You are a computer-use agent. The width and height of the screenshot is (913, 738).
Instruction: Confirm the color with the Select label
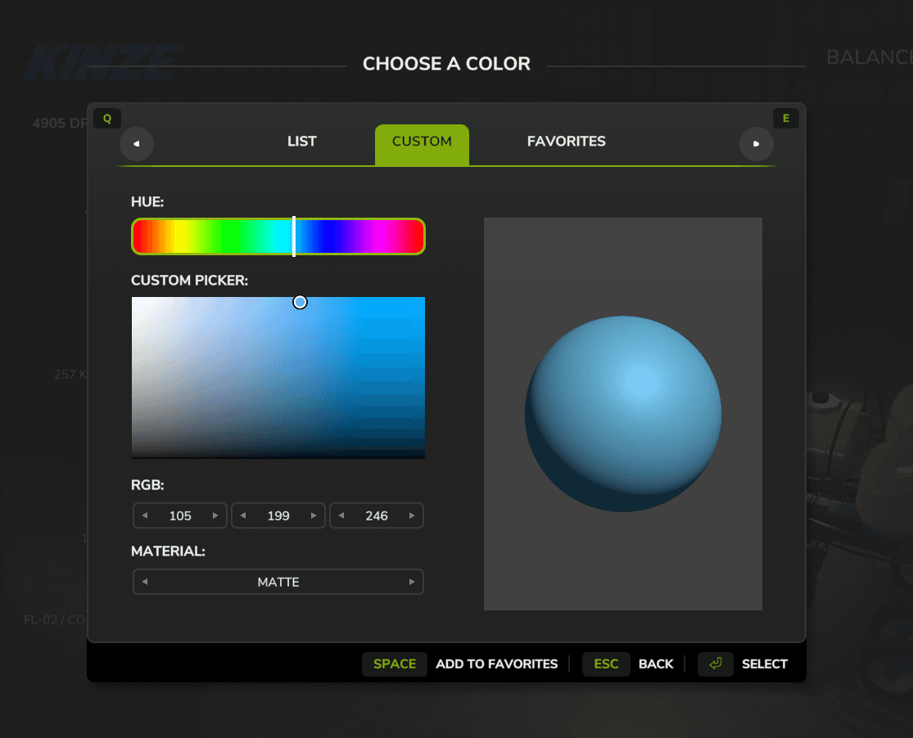pyautogui.click(x=765, y=664)
